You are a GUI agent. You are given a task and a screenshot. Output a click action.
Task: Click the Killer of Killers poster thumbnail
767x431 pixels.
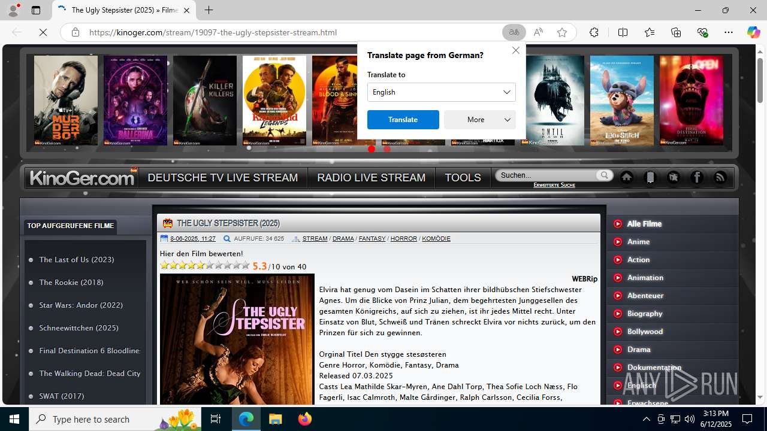[205, 101]
